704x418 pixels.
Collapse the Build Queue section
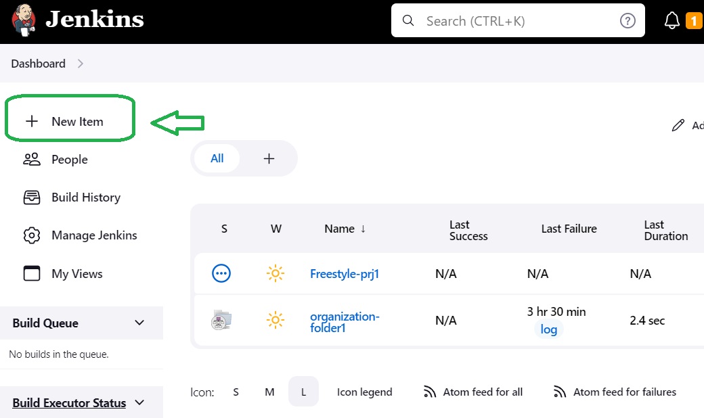[x=139, y=323]
